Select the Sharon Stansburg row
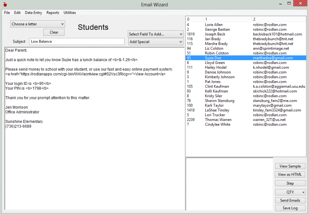This screenshot has height=215, width=309. tap(246, 101)
